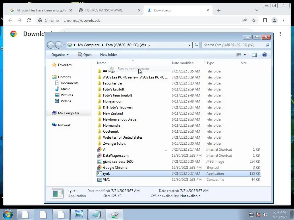The width and height of the screenshot is (294, 220).
Task: Switch to the All your files have been encrypted tab
Action: tap(39, 10)
